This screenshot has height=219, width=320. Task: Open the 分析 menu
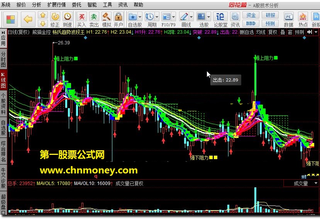[37, 5]
